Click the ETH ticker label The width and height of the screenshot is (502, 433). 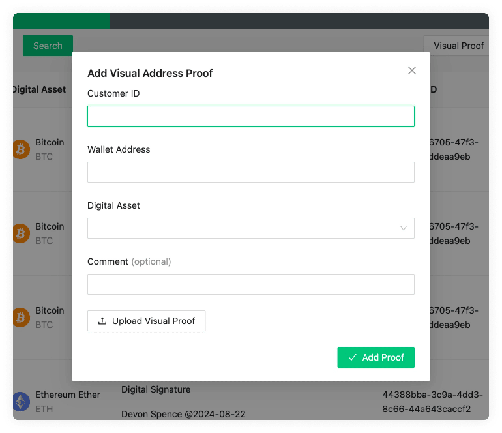click(x=44, y=409)
